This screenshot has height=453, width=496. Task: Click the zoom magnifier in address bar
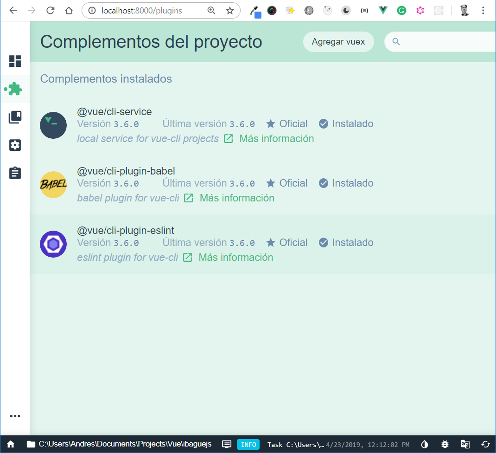click(x=211, y=11)
